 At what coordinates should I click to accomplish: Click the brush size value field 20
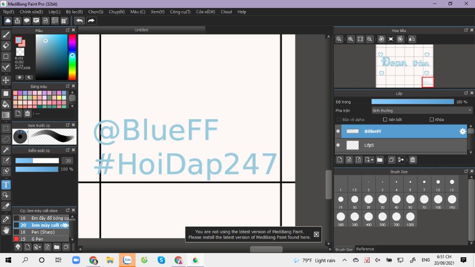click(x=68, y=161)
